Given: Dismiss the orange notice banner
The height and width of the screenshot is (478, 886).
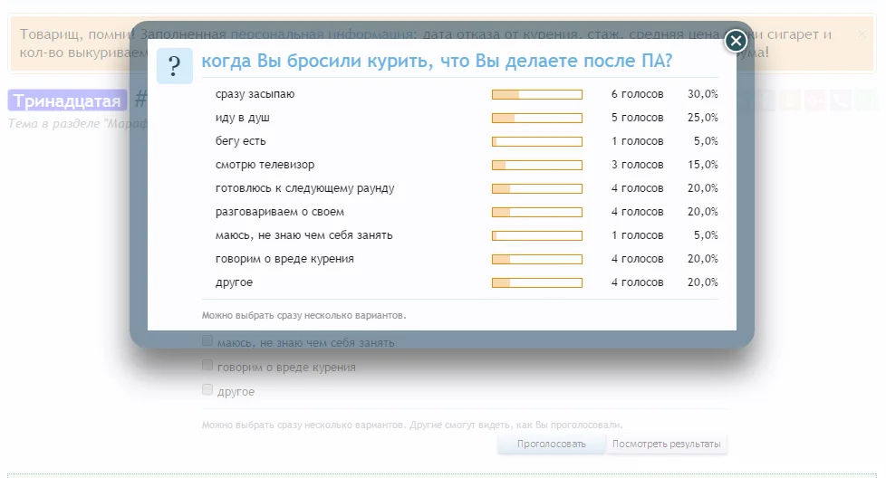Looking at the screenshot, I should [862, 34].
